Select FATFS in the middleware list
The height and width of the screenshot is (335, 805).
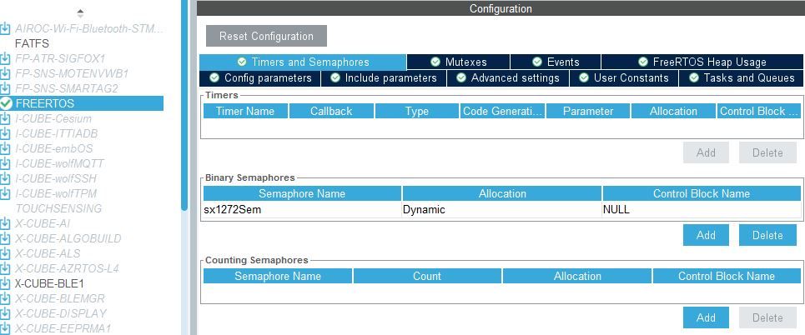pos(32,43)
